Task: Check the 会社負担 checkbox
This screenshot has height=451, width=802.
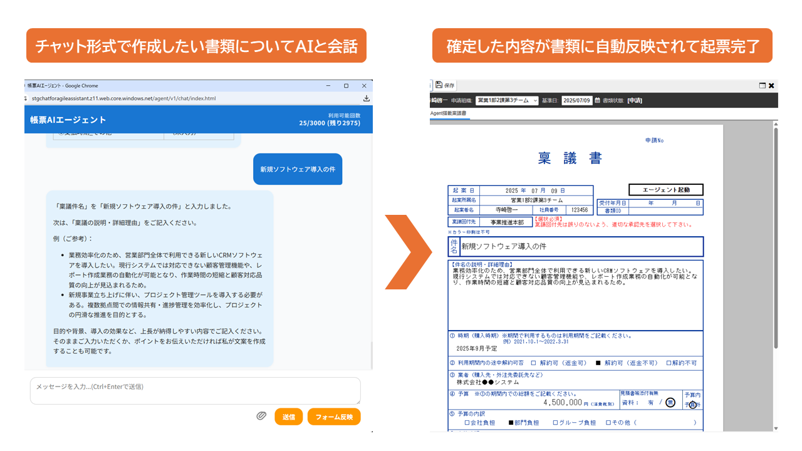Action: [467, 423]
